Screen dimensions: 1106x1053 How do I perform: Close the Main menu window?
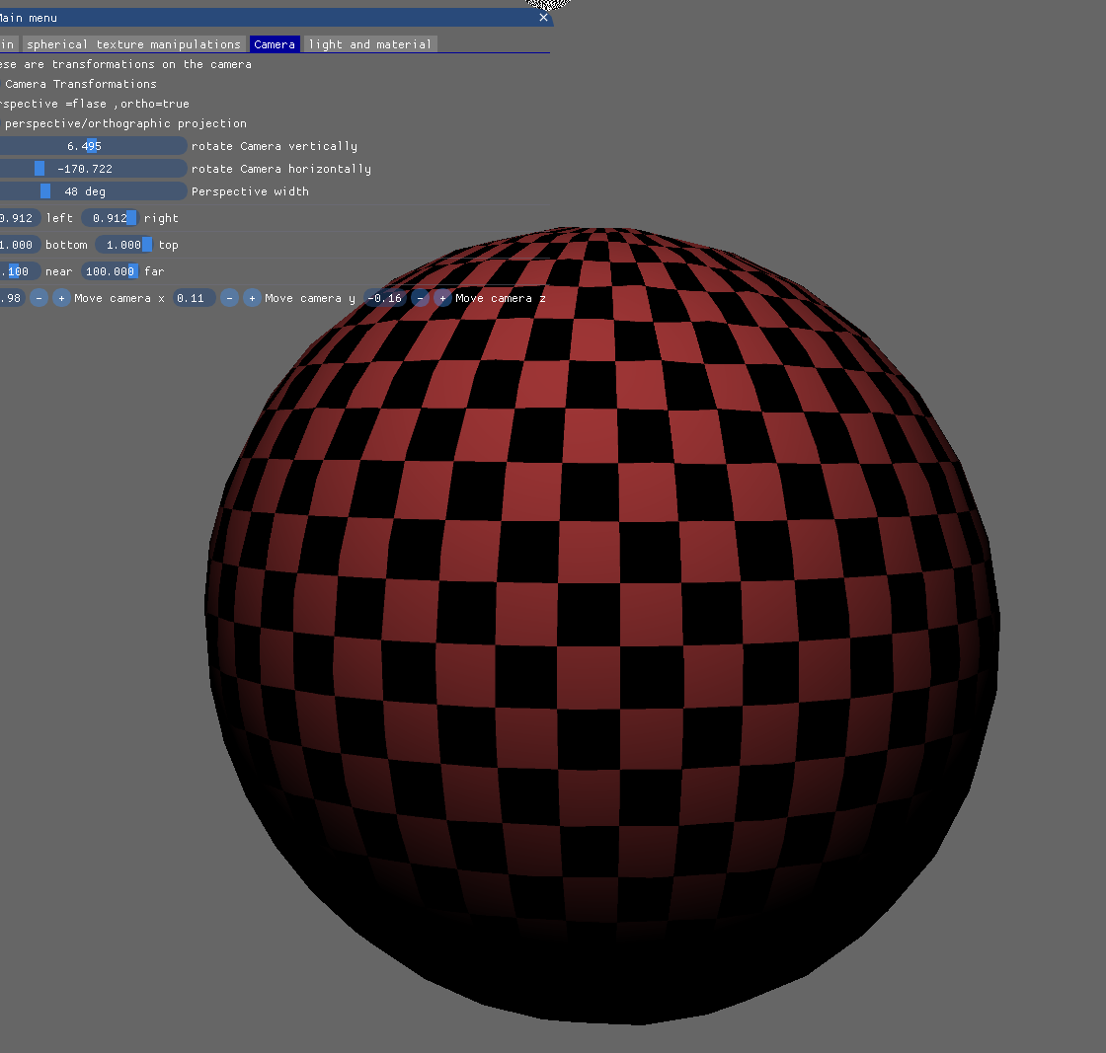543,17
